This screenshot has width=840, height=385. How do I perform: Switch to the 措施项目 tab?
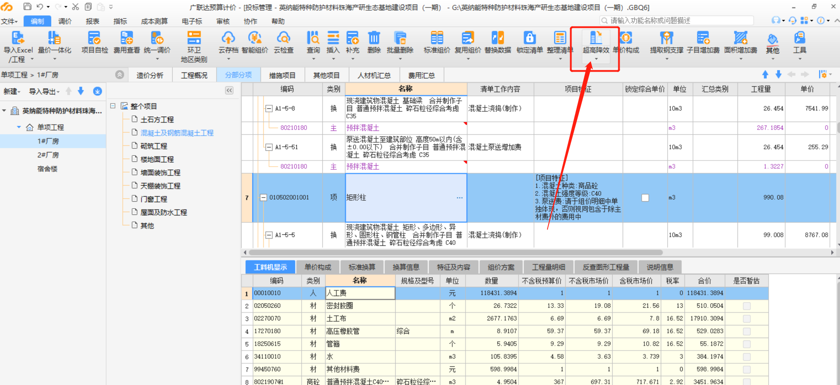click(282, 76)
